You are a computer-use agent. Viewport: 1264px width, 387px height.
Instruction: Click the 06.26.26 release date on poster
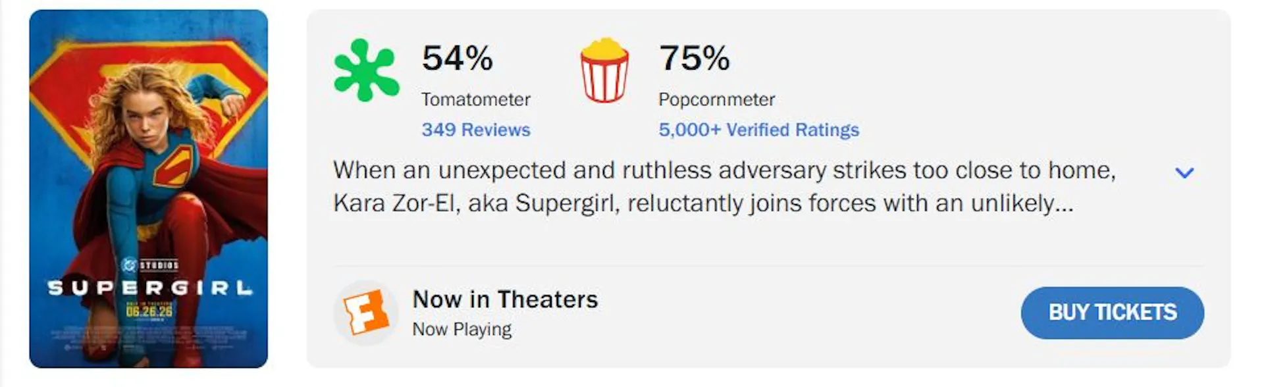[x=149, y=311]
